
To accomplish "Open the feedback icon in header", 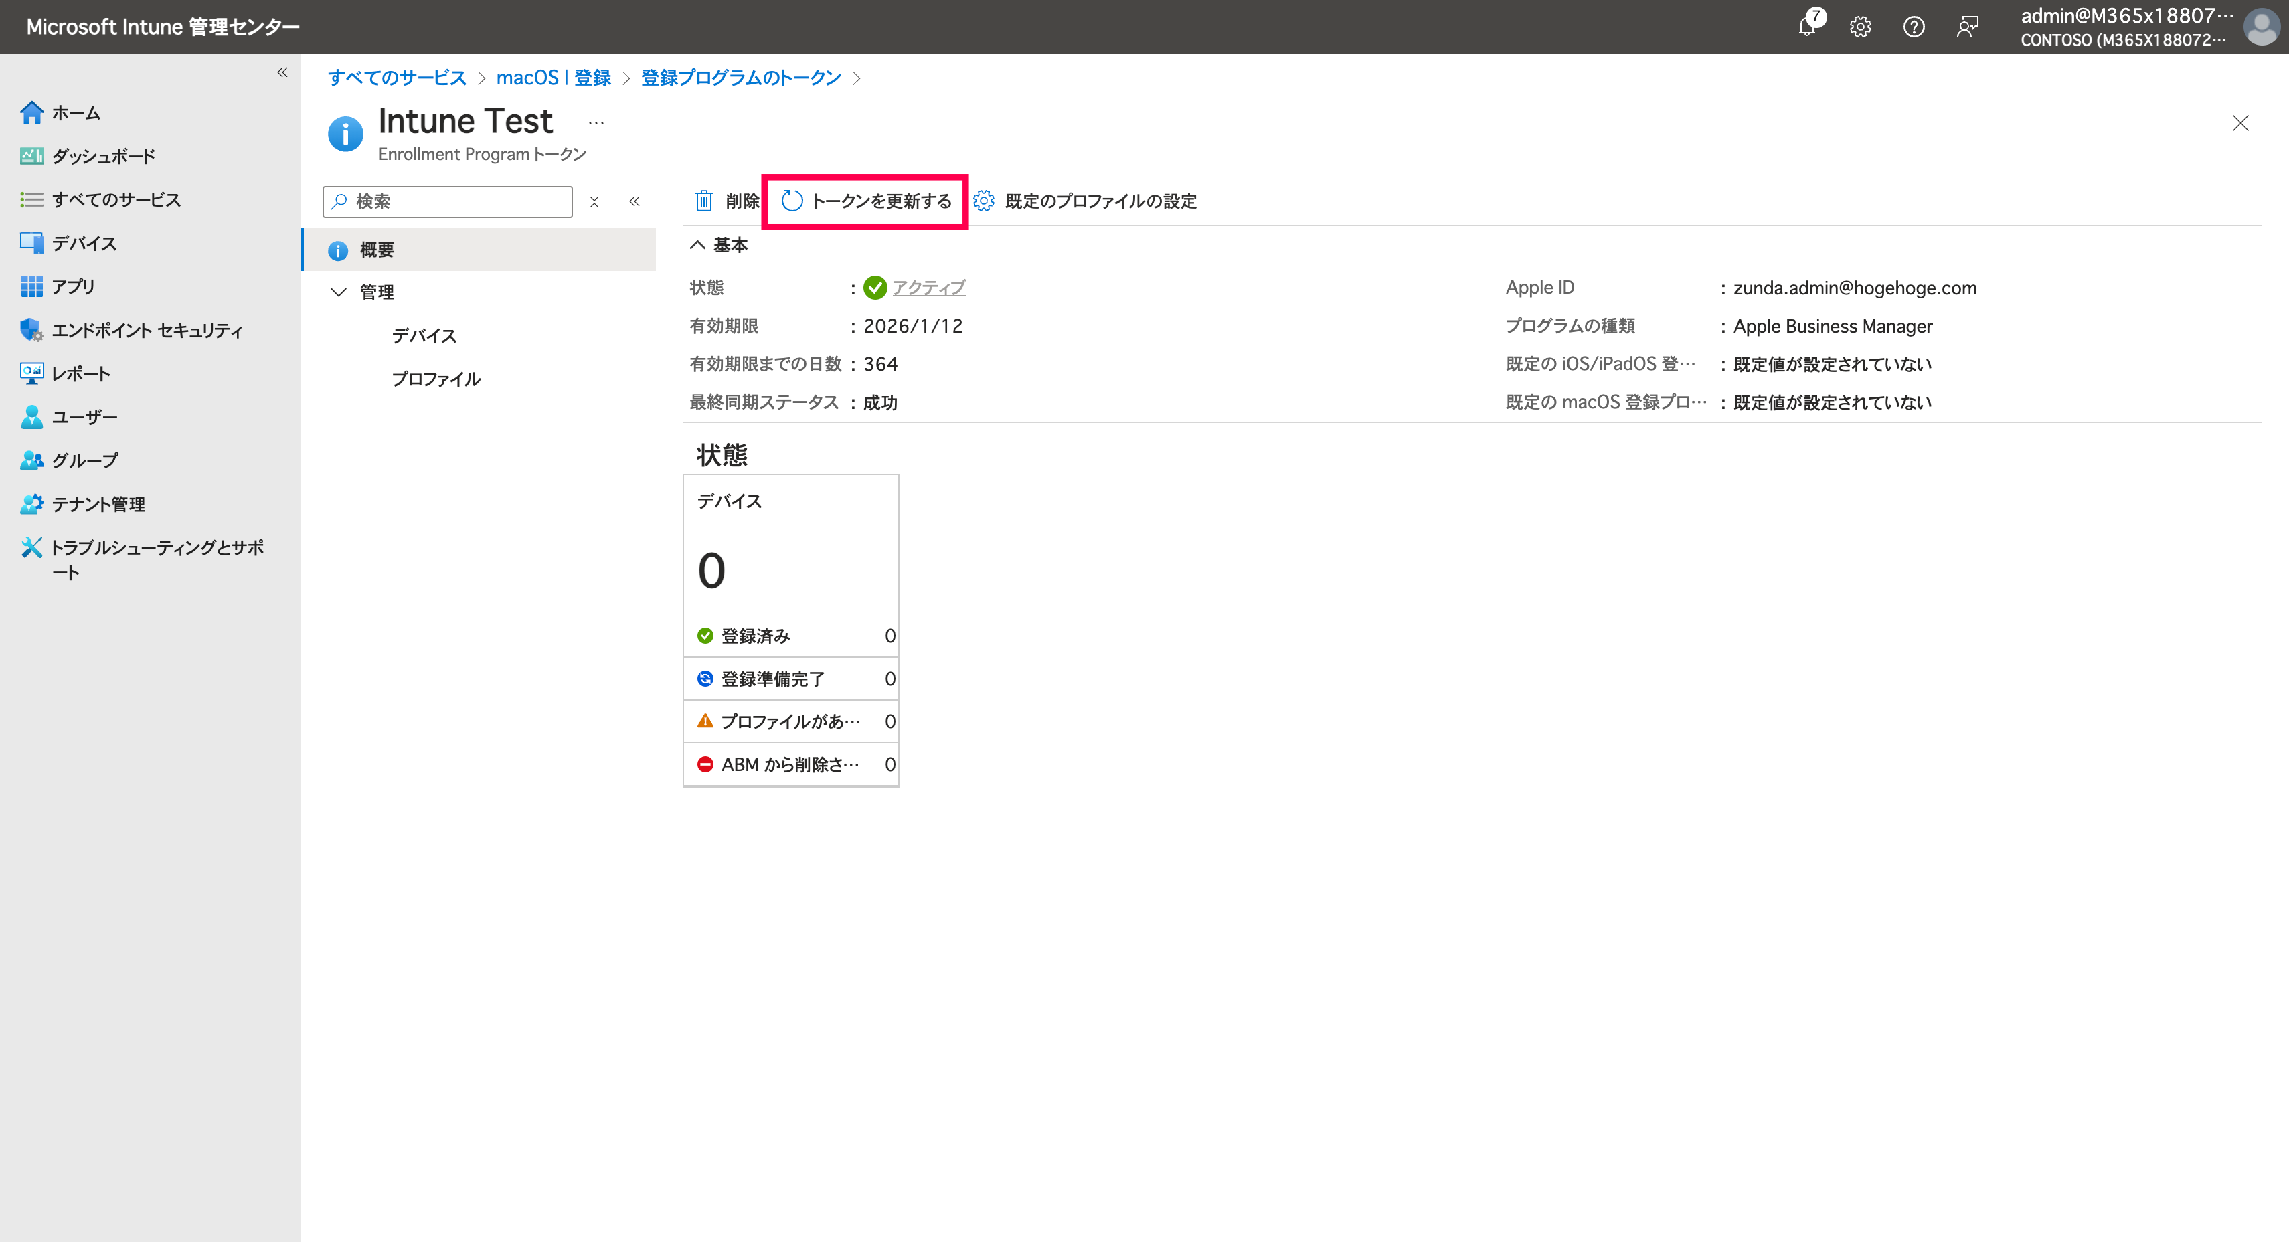I will (x=1967, y=27).
